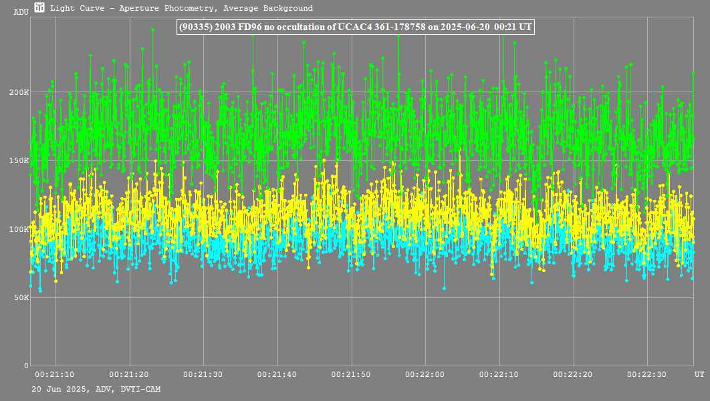
Task: Select the occultation title annotation box
Action: pos(355,27)
